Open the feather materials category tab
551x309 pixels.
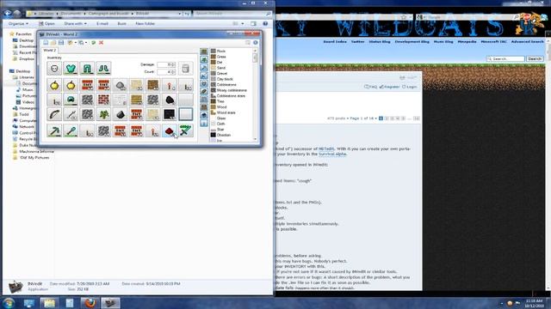coord(204,92)
